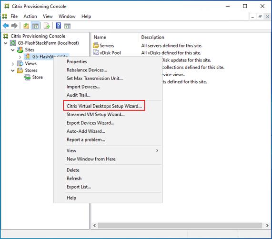The image size is (272, 239).
Task: Select Export List... from context menu
Action: [x=108, y=187]
